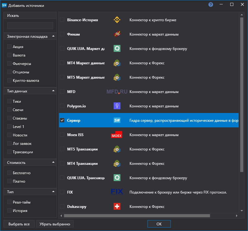248x231 pixels.
Task: Collapse the Стоимость section arrow
Action: pos(53,162)
